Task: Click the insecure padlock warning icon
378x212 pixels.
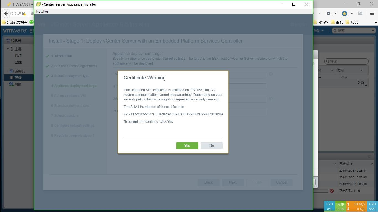Action: click(24, 14)
